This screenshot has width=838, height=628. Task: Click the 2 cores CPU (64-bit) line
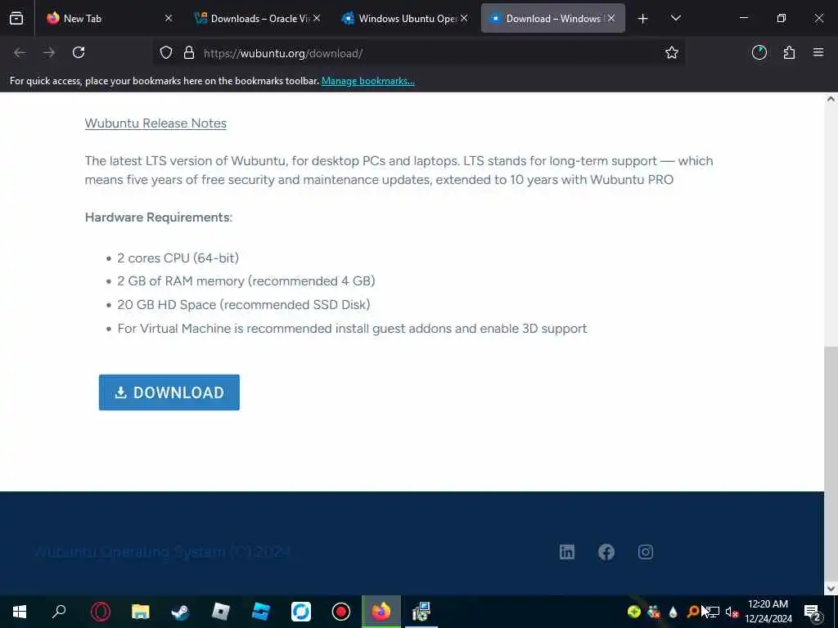(x=178, y=258)
